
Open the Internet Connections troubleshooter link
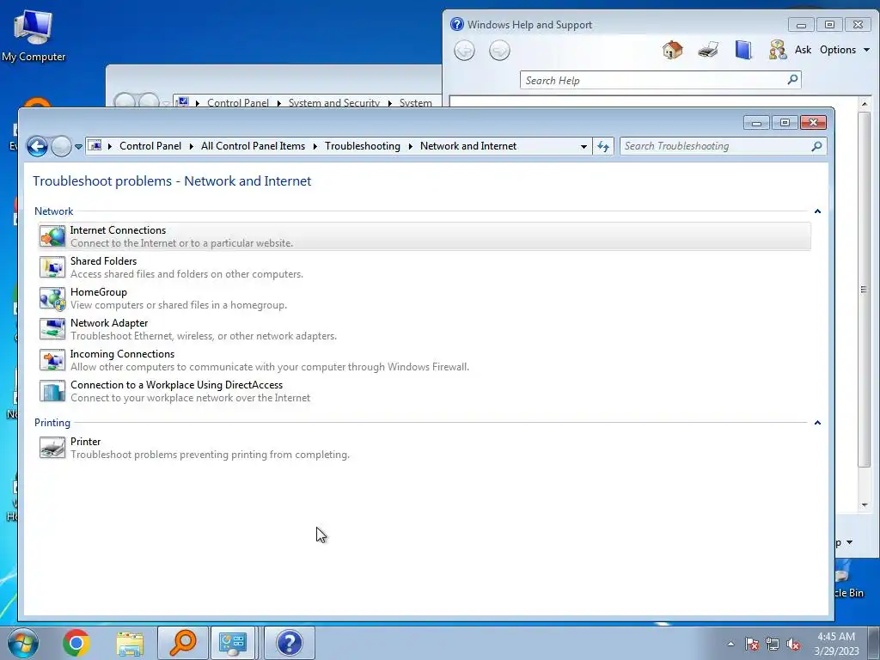pos(118,230)
